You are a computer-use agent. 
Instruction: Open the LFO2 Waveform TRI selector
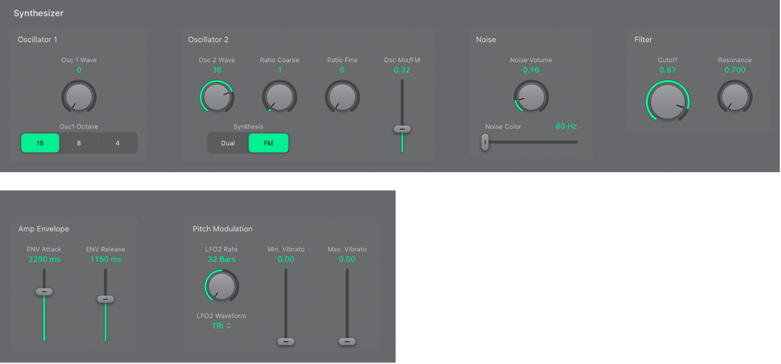tap(222, 325)
